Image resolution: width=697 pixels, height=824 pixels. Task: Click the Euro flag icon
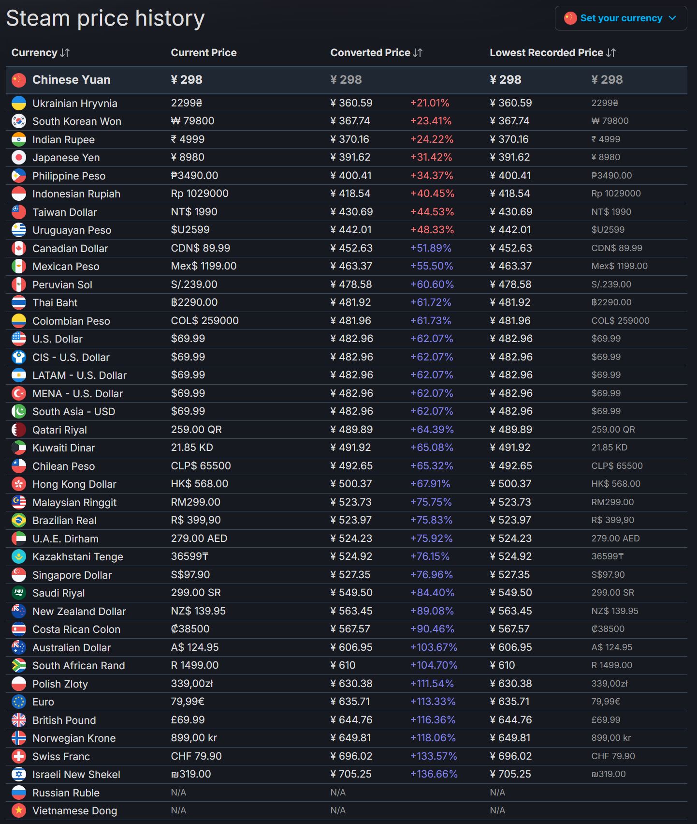click(x=19, y=702)
